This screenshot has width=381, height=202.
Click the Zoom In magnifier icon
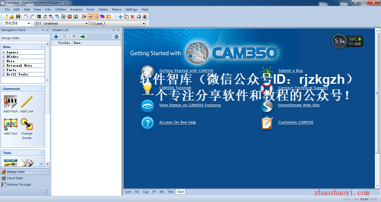pyautogui.click(x=51, y=16)
